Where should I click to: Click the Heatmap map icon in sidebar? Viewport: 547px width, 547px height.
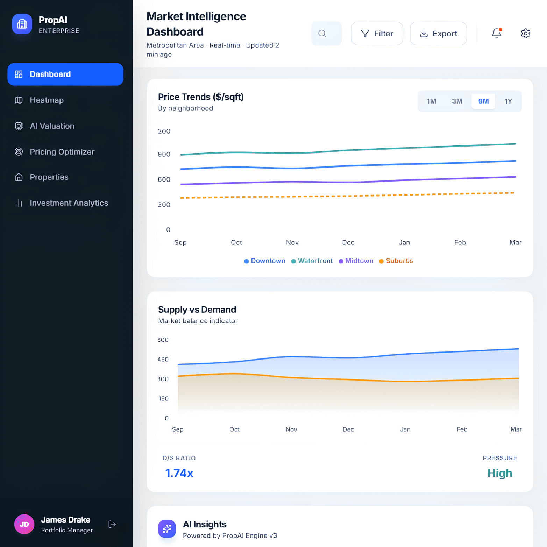(x=19, y=100)
